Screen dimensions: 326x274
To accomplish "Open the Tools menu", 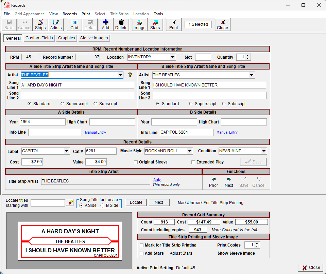I will point(158,14).
